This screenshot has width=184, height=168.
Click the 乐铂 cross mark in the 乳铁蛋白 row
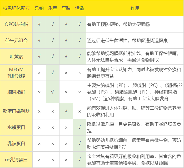(39, 144)
